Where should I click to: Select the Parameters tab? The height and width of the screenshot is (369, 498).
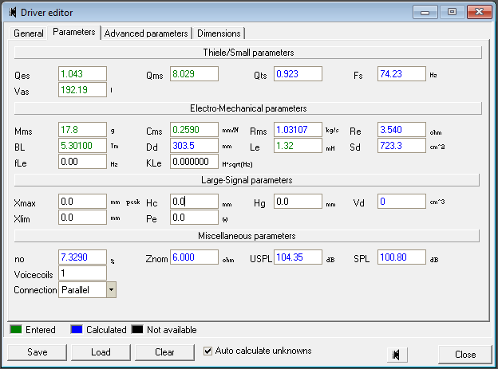(x=74, y=32)
